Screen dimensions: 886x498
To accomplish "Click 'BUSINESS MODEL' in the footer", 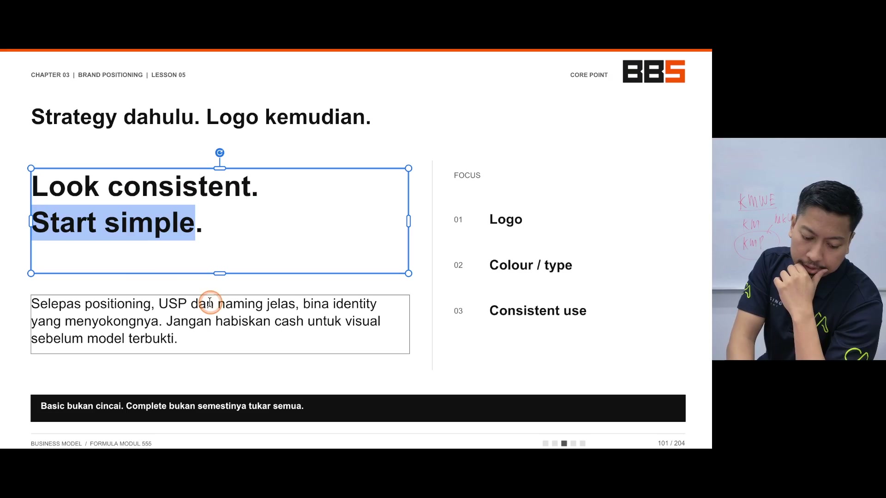I will [56, 444].
